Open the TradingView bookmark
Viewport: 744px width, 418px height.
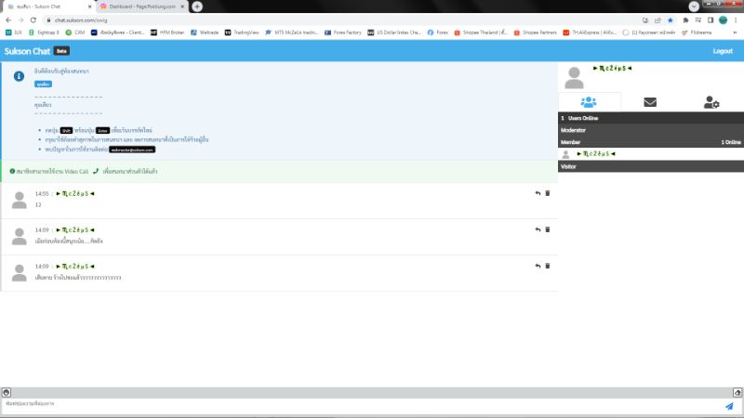pos(242,33)
